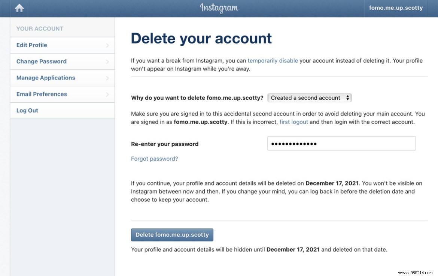Open Edit Profile settings
Image resolution: width=438 pixels, height=276 pixels.
pyautogui.click(x=31, y=45)
